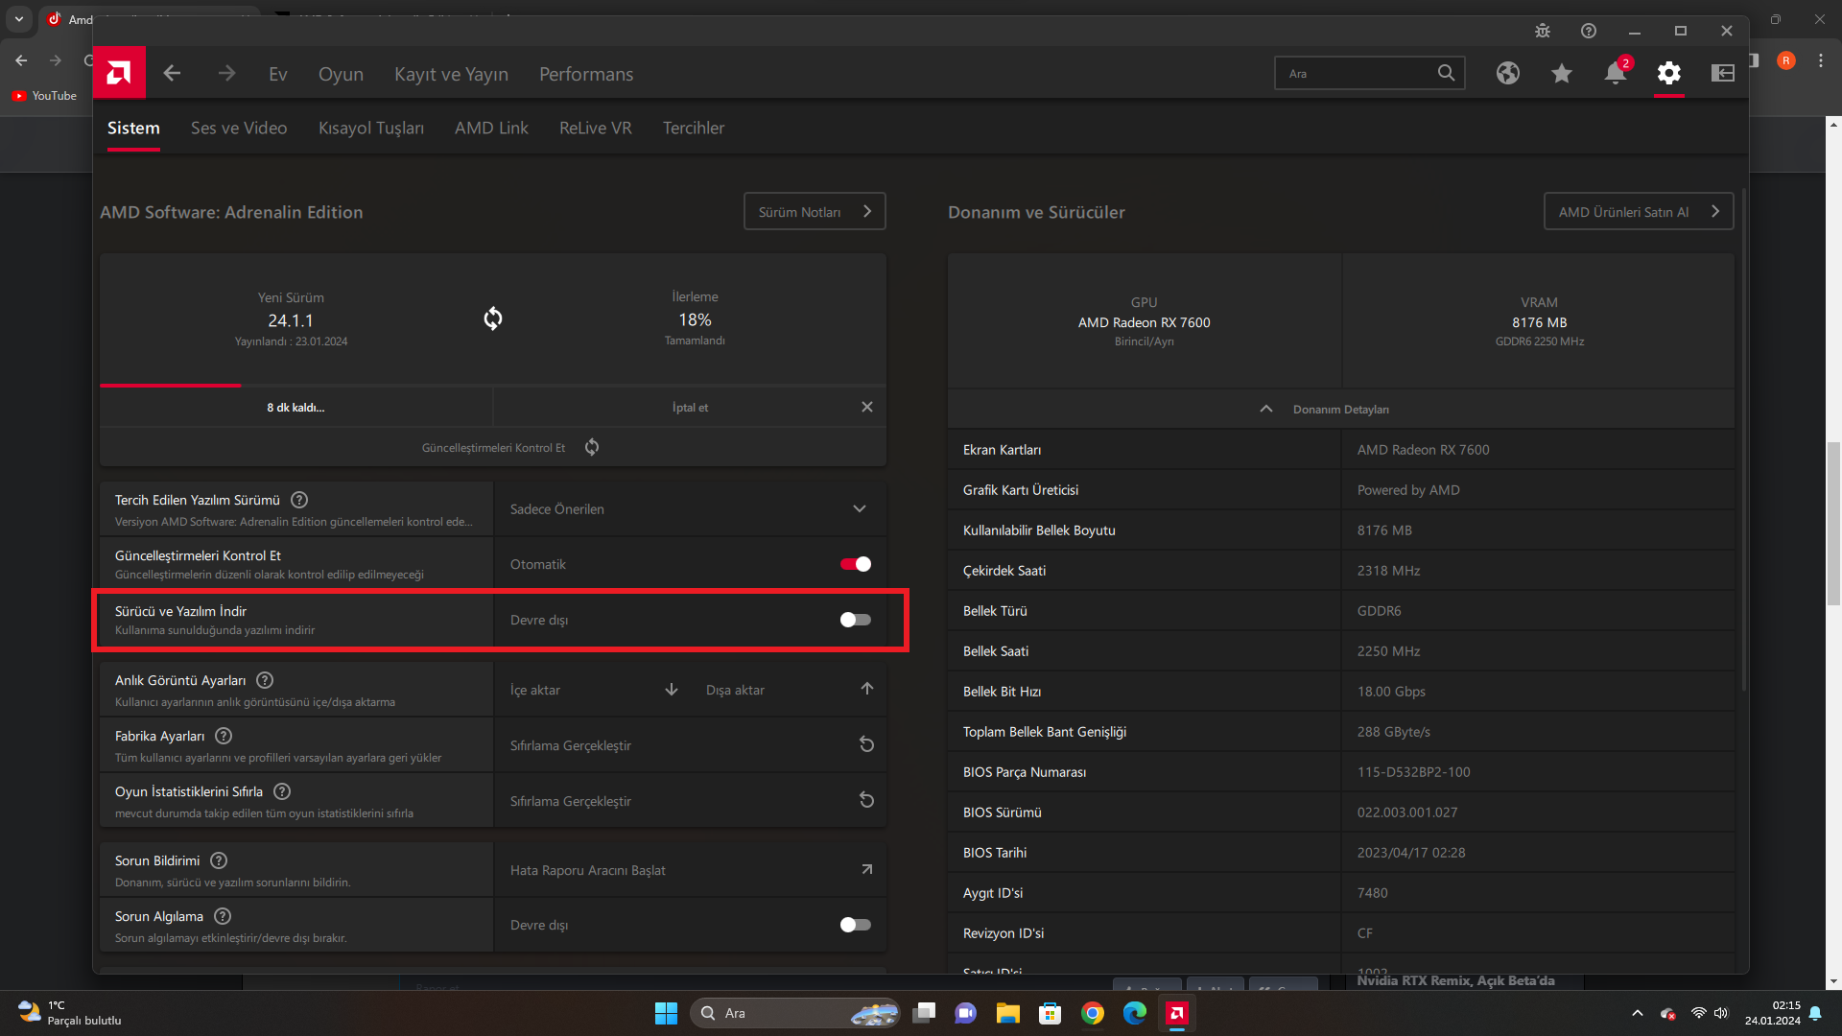Click the search magnifier icon in AMD

click(1446, 73)
